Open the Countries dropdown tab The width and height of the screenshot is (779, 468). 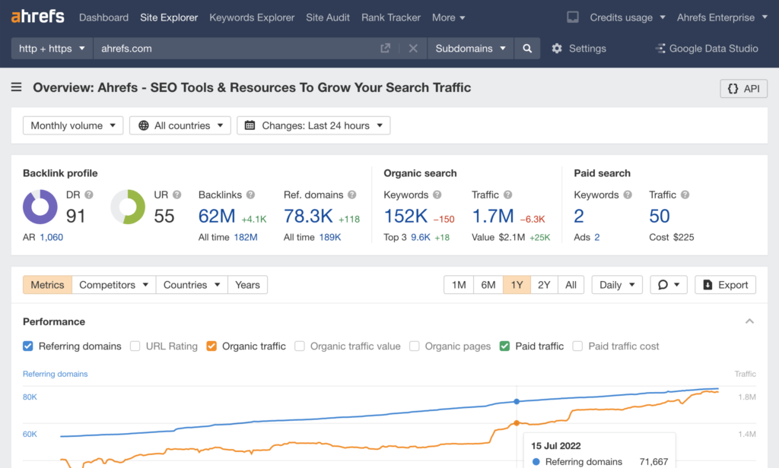click(x=192, y=285)
